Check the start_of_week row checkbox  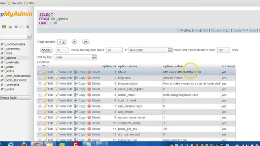point(40,101)
